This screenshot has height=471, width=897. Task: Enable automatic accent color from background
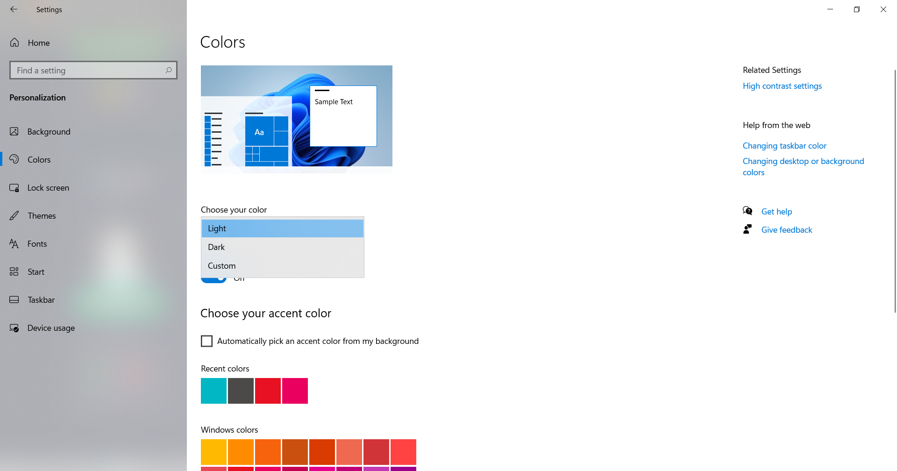(206, 341)
